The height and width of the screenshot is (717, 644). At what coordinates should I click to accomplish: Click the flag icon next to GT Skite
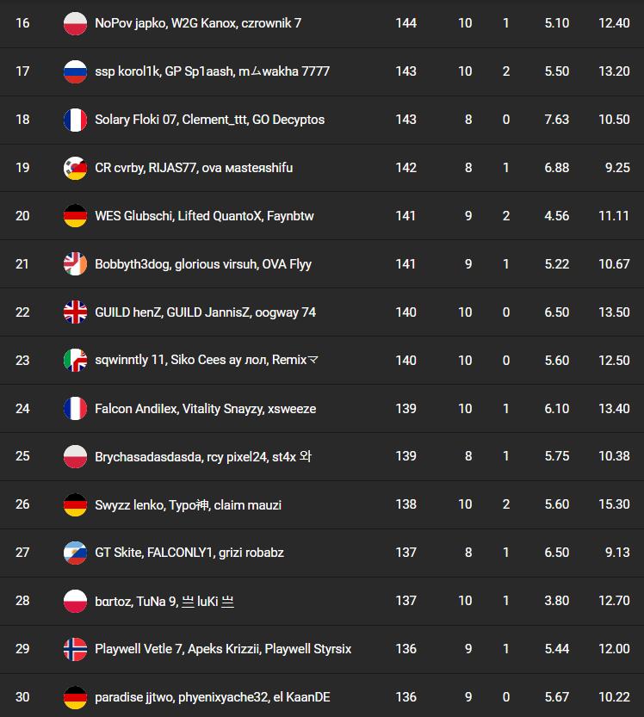76,553
